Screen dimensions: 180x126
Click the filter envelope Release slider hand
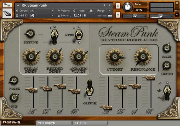(x=149, y=78)
